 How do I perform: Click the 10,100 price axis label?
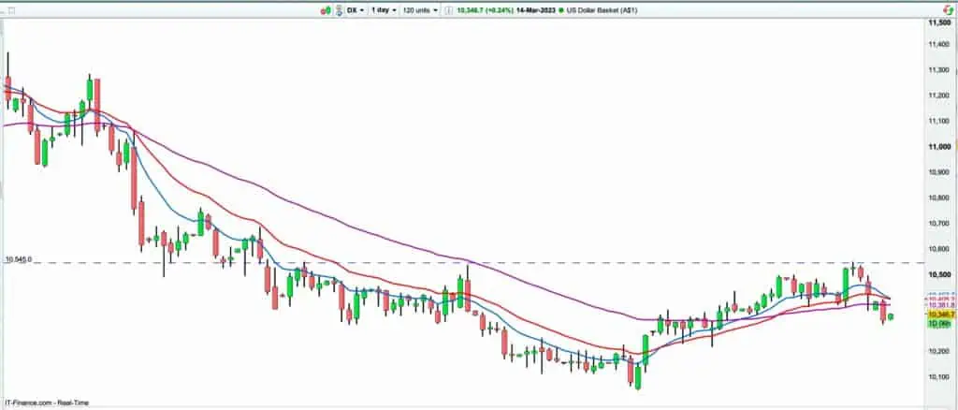point(937,377)
